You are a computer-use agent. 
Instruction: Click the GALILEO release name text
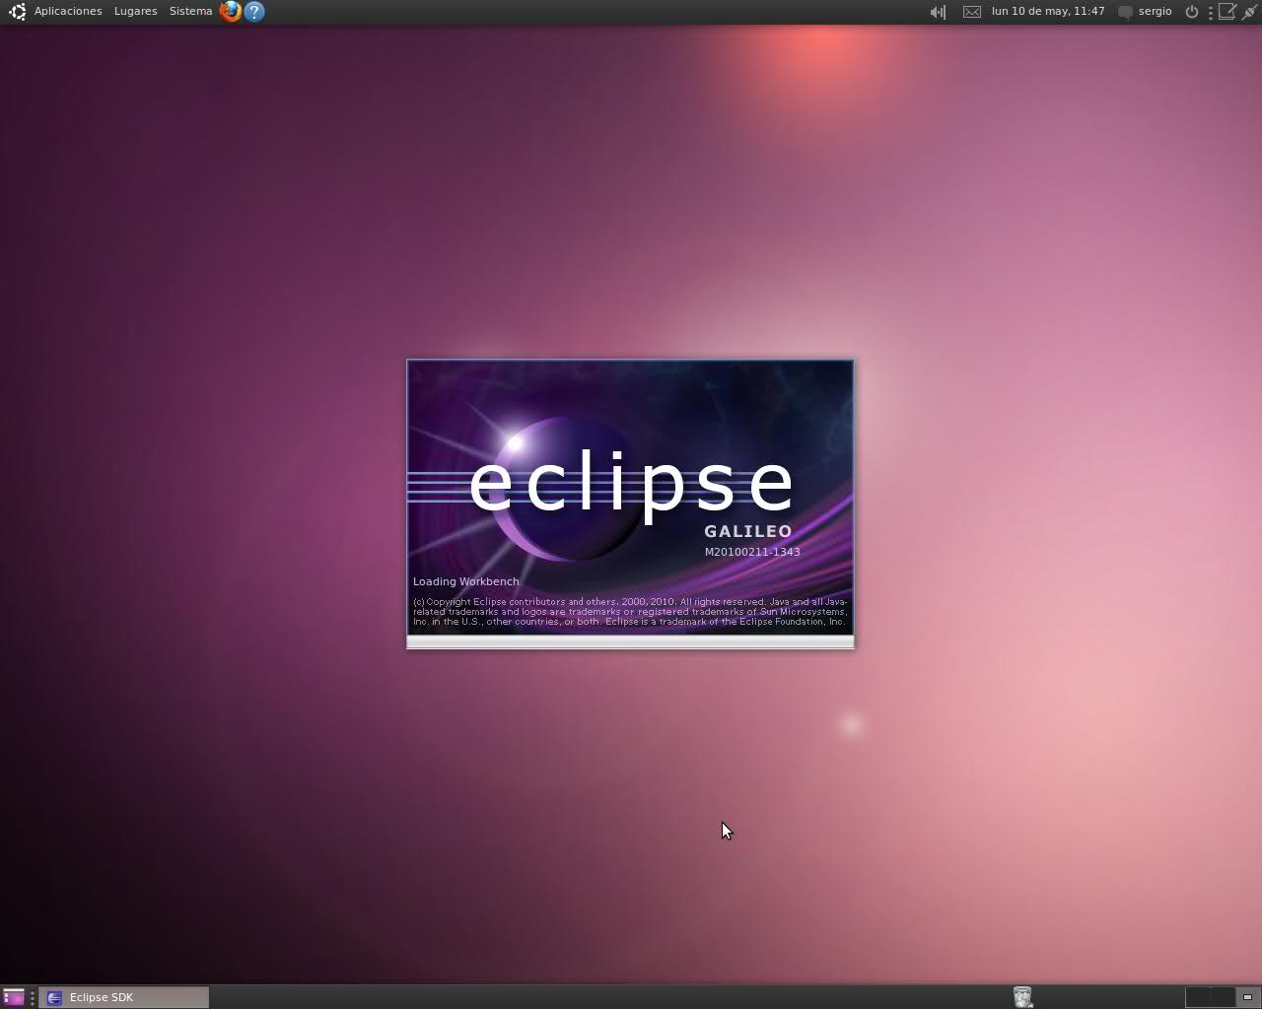coord(748,531)
